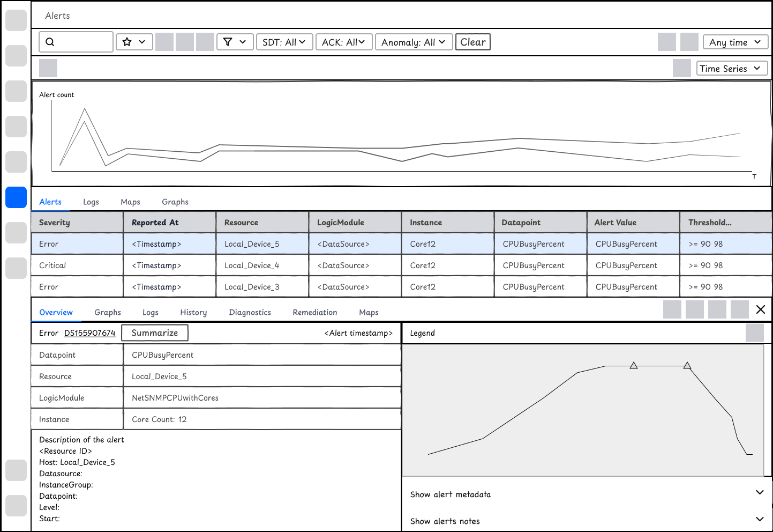Click the placeholder icon beside Time Series dropdown
Image resolution: width=773 pixels, height=532 pixels.
coord(682,68)
